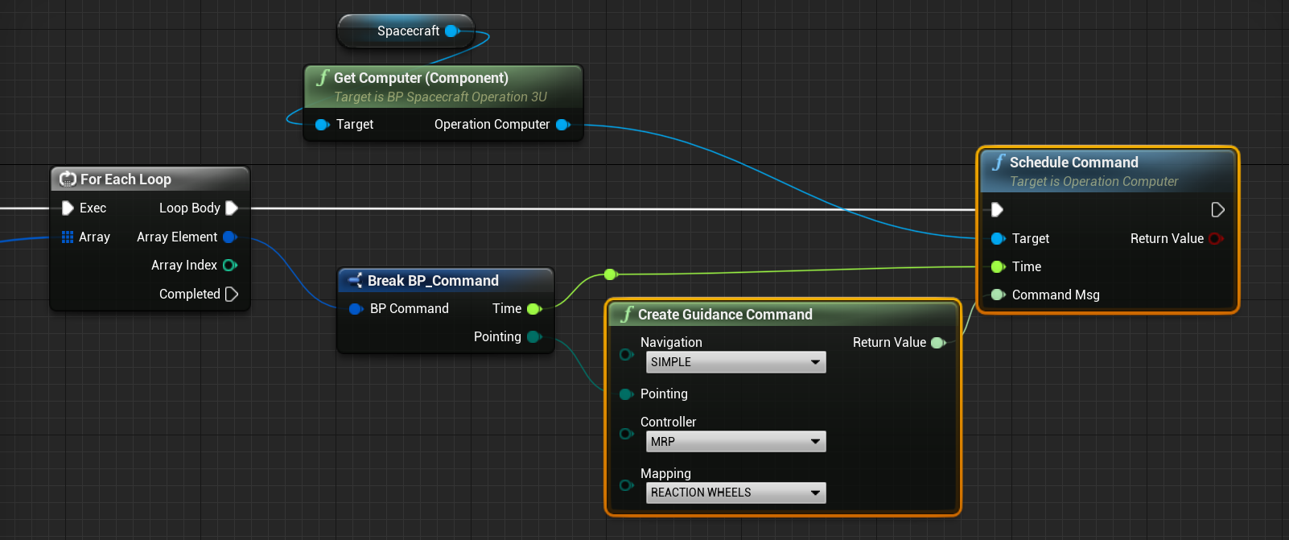Image resolution: width=1289 pixels, height=540 pixels.
Task: Click the Operation Computer output pin
Action: [x=562, y=125]
